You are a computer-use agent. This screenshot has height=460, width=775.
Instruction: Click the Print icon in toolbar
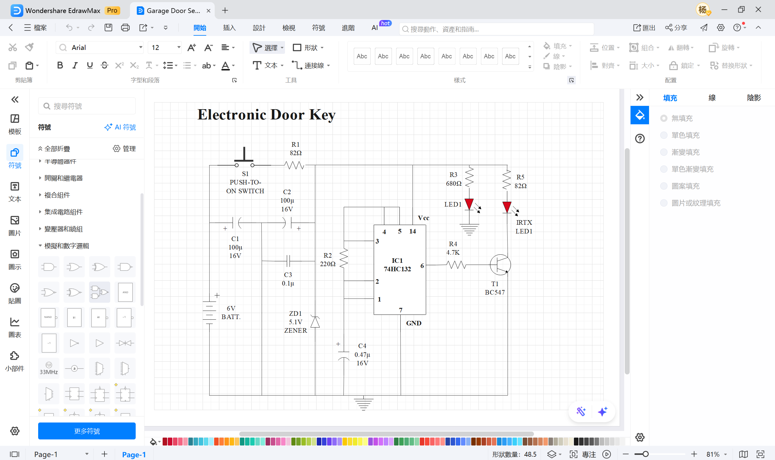tap(125, 28)
